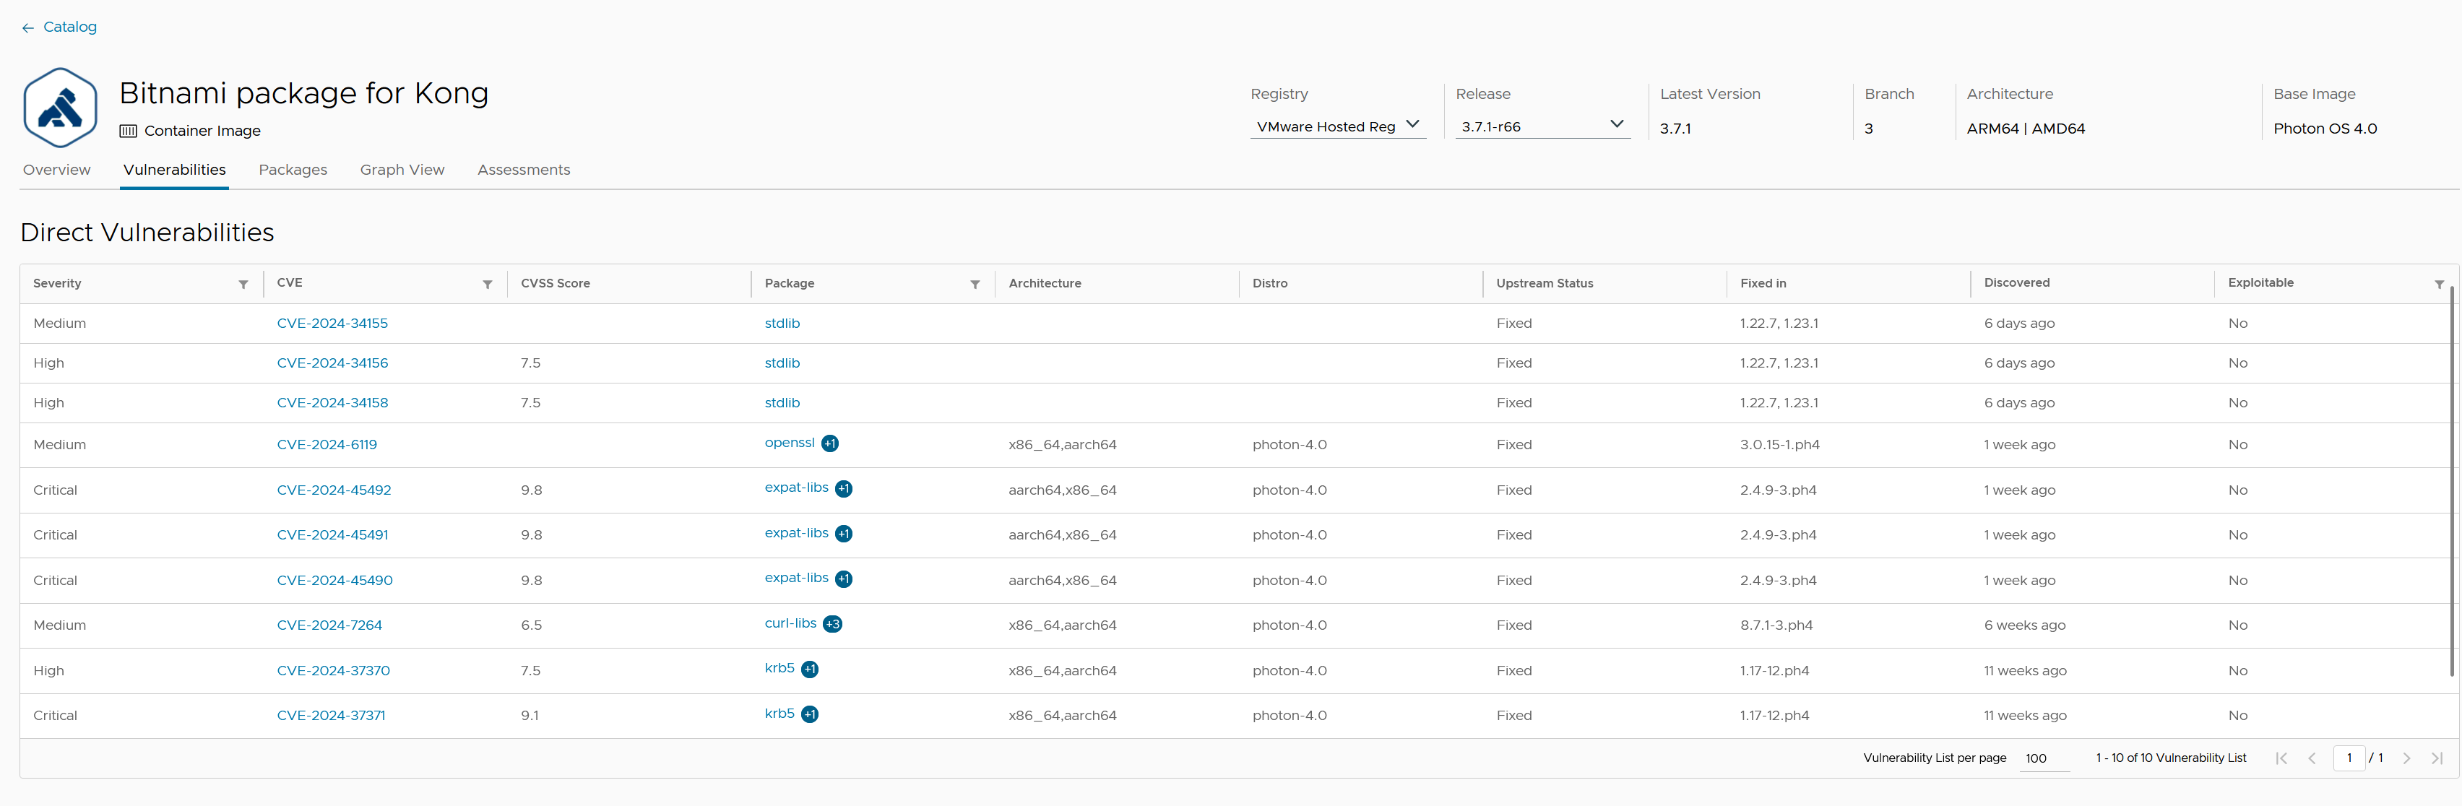
Task: Click the page number input field
Action: point(2349,758)
